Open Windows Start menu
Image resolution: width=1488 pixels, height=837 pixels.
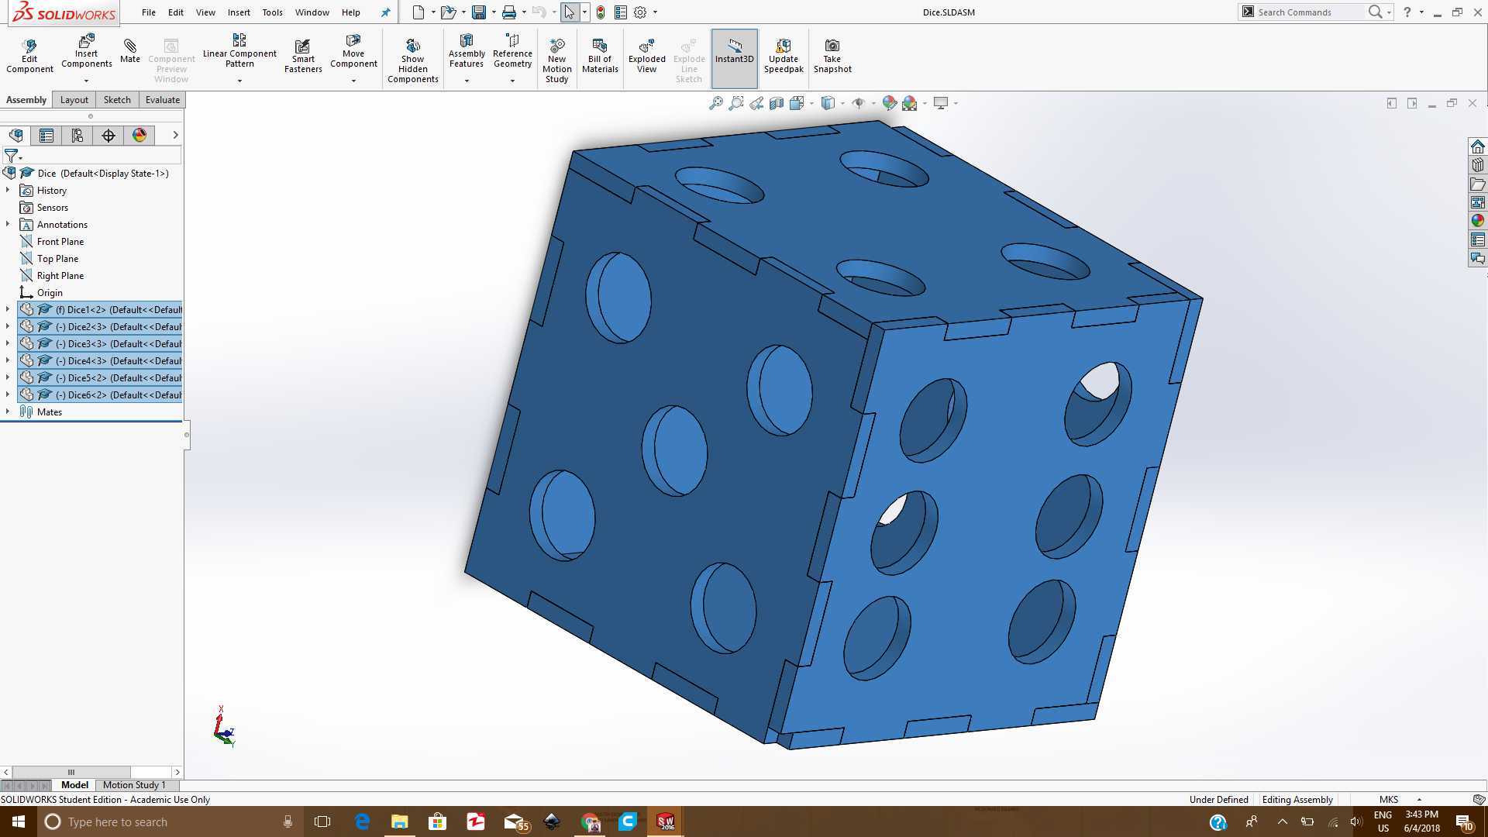19,821
